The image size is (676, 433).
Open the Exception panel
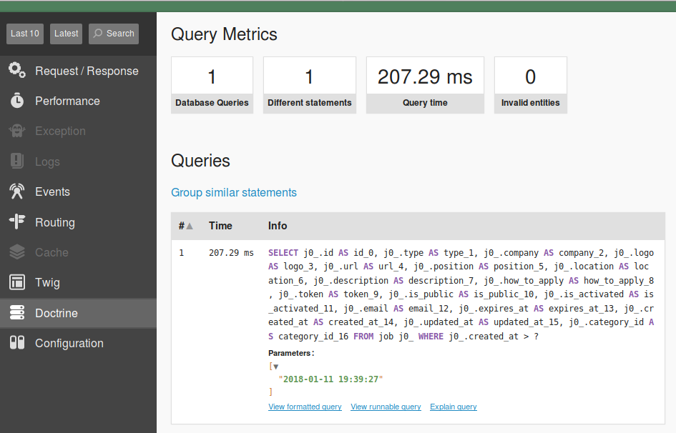tap(60, 131)
